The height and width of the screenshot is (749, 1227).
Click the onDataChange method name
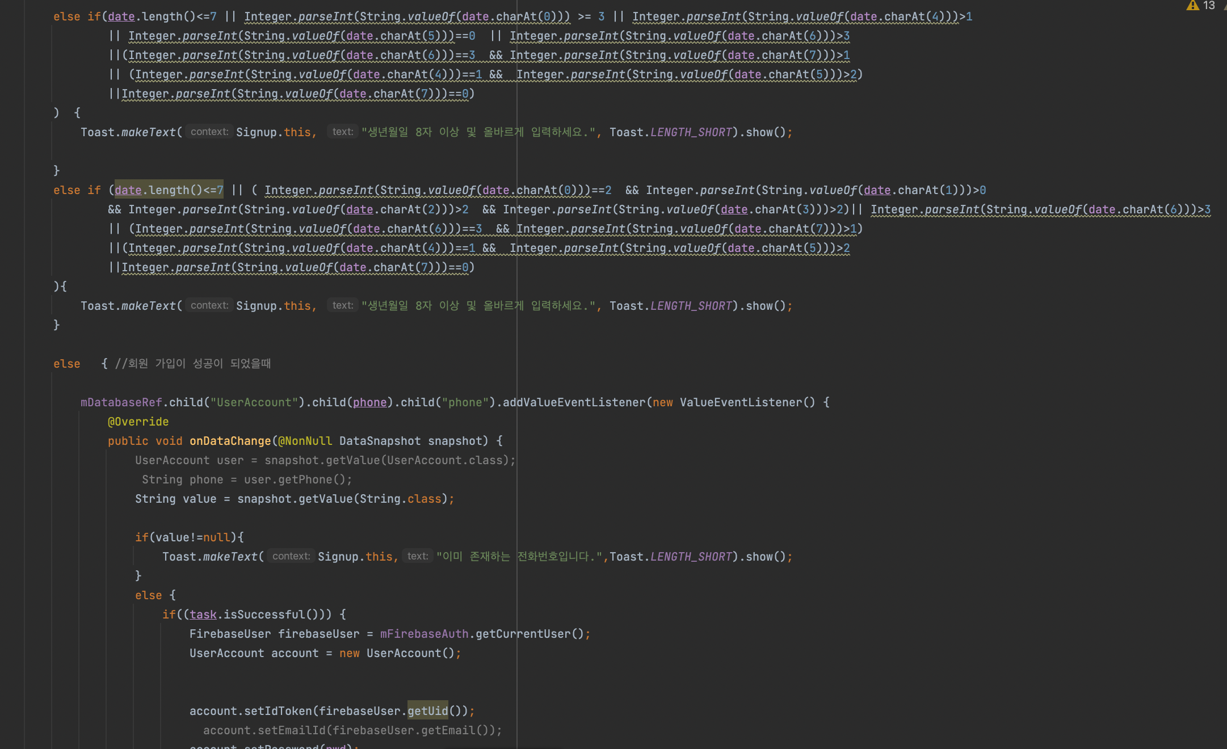pyautogui.click(x=230, y=441)
